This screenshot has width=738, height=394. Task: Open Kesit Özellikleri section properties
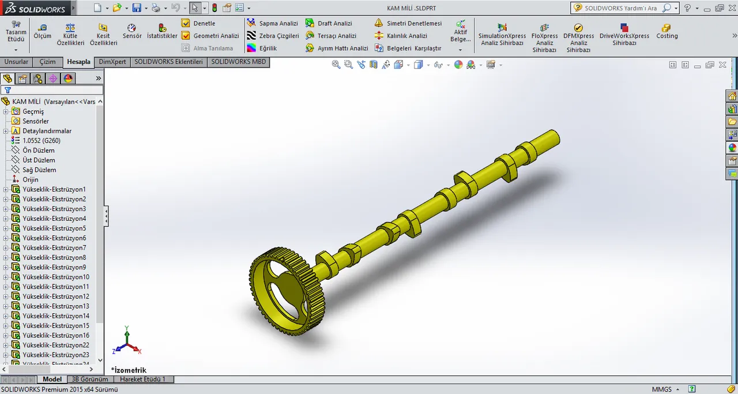[x=103, y=35]
